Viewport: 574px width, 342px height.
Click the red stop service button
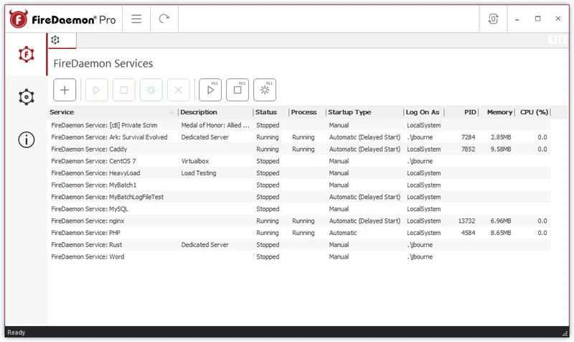tap(123, 90)
